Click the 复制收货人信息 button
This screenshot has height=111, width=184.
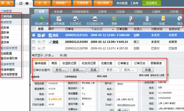tap(157, 75)
